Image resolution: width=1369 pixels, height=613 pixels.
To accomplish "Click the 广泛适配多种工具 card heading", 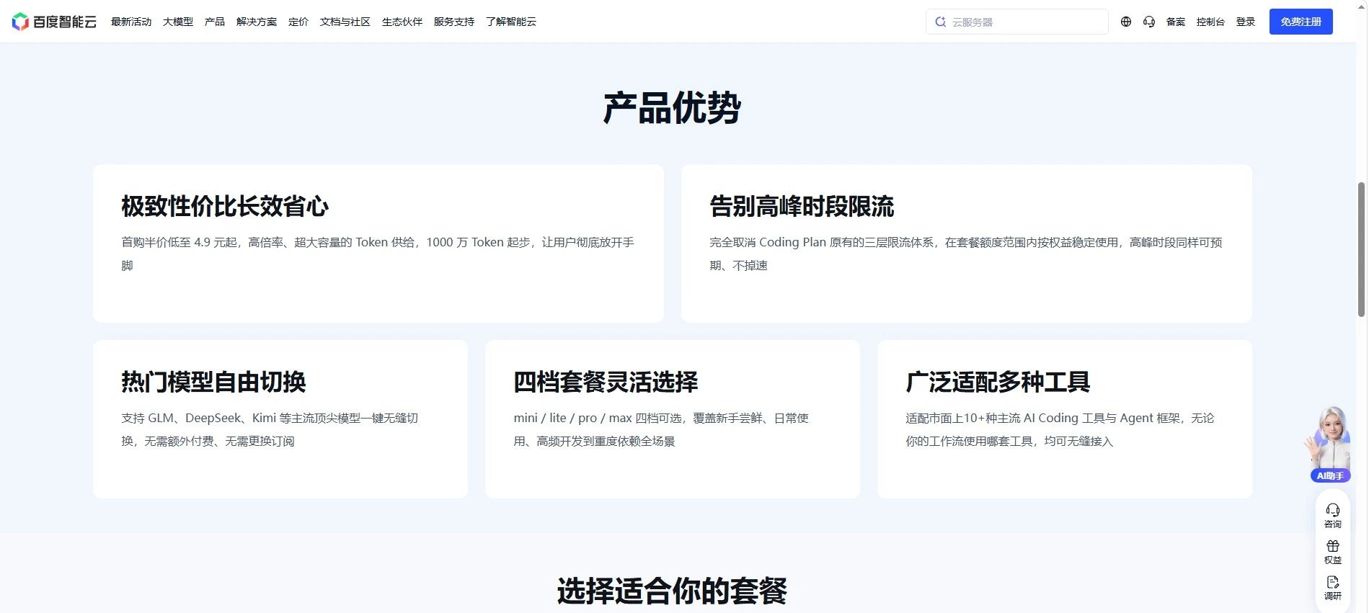I will [x=998, y=382].
